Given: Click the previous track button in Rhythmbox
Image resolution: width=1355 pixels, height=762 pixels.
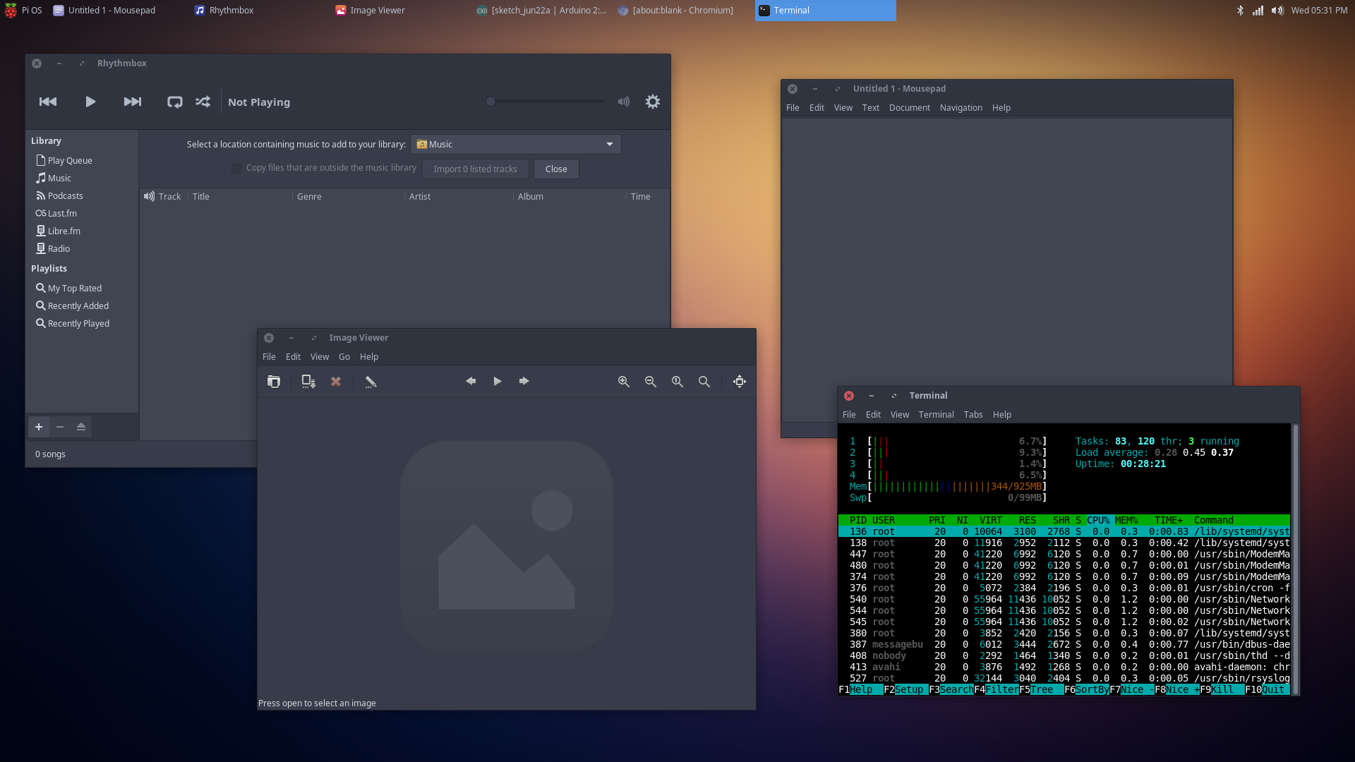Looking at the screenshot, I should (x=48, y=102).
